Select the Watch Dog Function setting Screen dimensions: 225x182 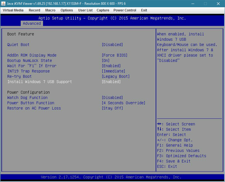pyautogui.click(x=27, y=98)
